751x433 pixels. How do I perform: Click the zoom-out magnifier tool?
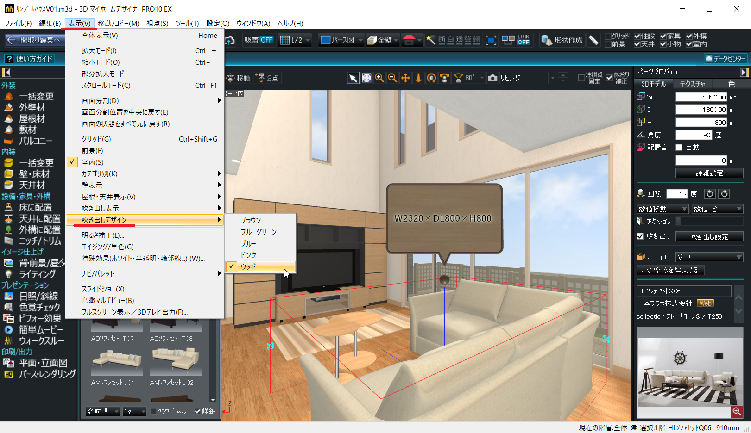pyautogui.click(x=392, y=78)
